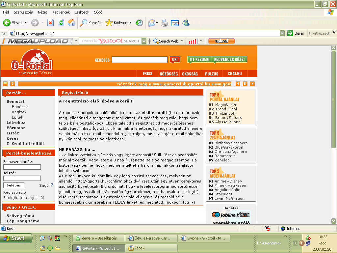Click the Jelszó password field
The height and width of the screenshot is (253, 337).
click(x=22, y=178)
